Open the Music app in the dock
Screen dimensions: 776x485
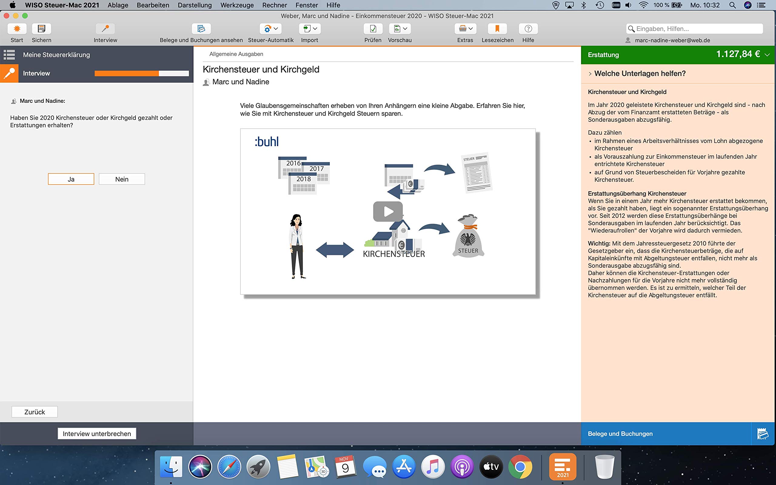click(433, 467)
